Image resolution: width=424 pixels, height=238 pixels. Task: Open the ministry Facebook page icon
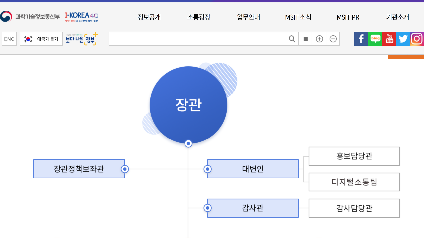361,39
